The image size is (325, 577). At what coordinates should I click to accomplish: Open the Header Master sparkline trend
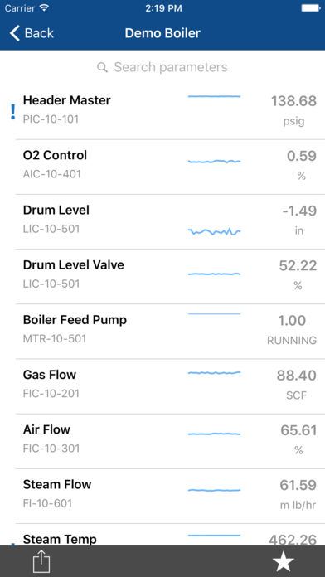[214, 96]
